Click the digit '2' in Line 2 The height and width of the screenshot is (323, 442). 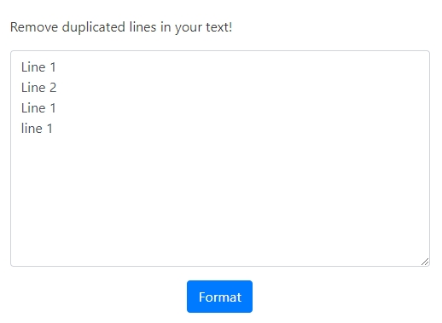coord(53,88)
